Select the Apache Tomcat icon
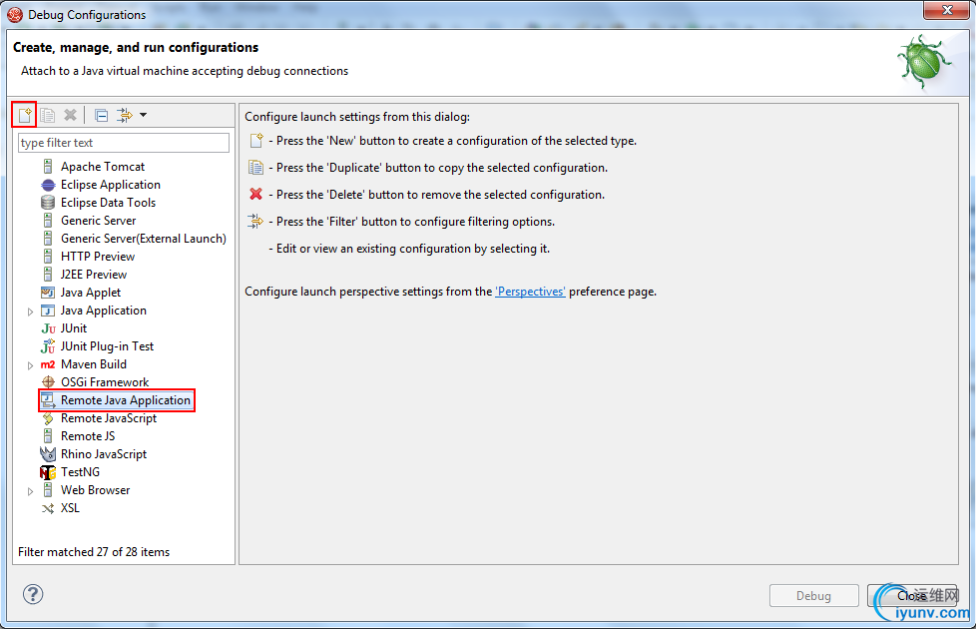 48,167
